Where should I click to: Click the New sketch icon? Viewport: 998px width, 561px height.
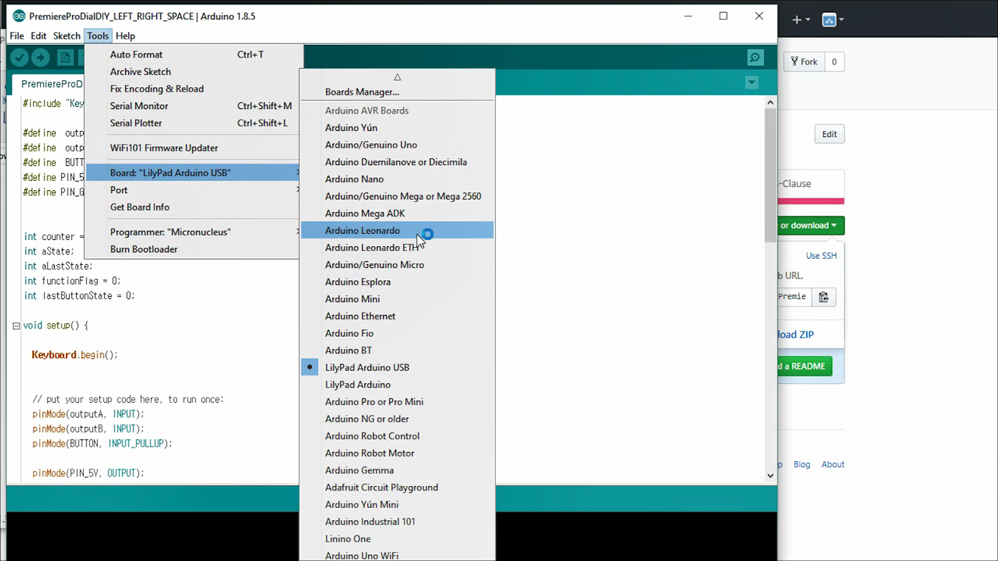click(x=65, y=58)
